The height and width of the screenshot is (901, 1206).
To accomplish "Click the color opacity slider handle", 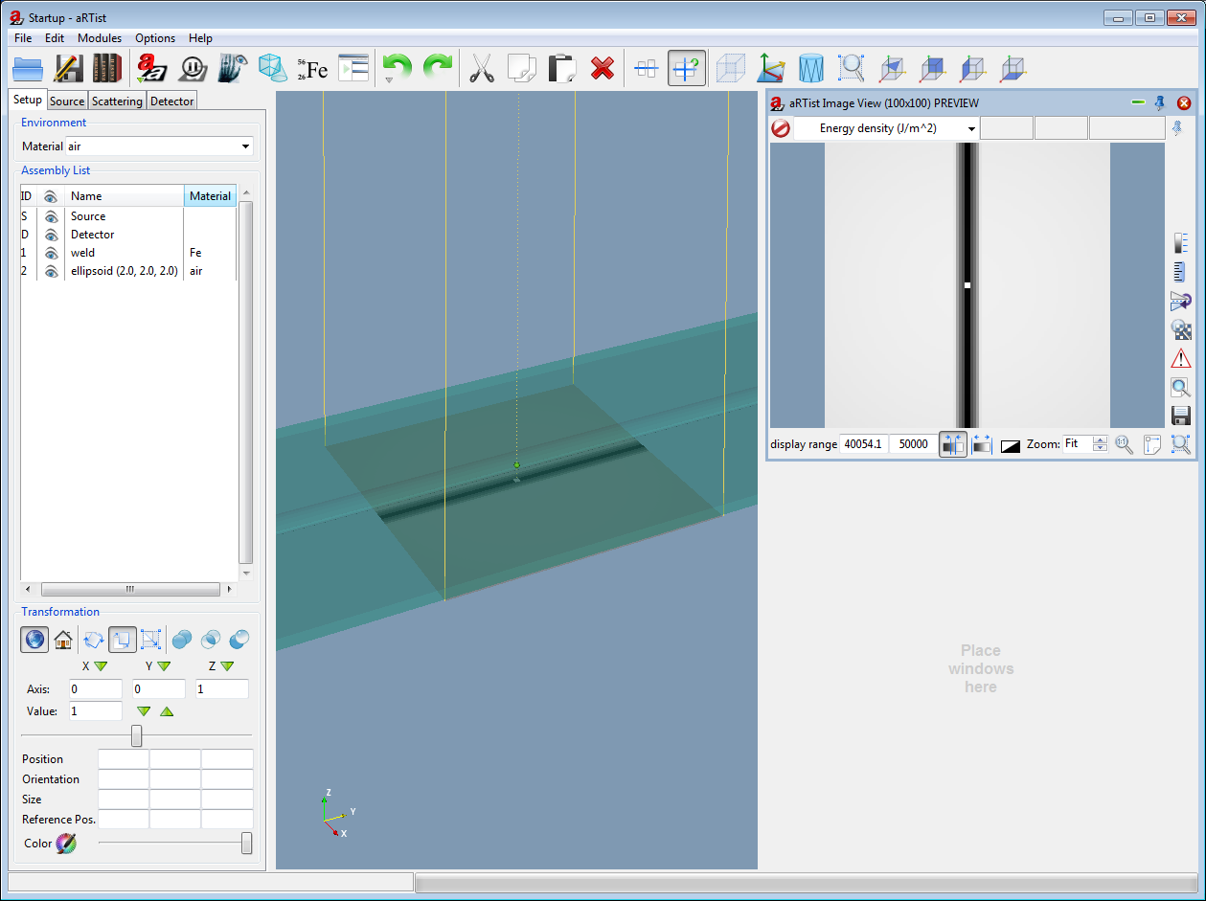I will [x=247, y=844].
